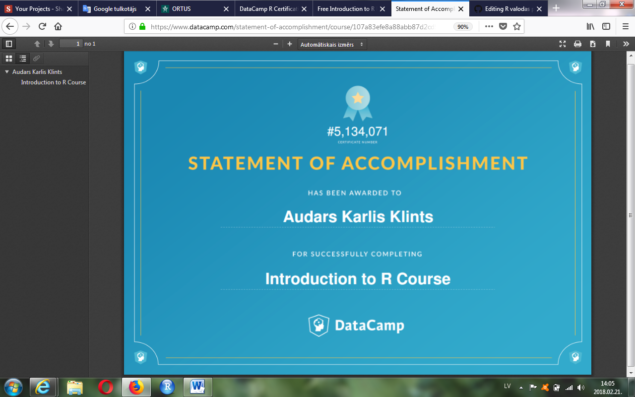The image size is (635, 397).
Task: Click the PDF vertical scrollbar
Action: coord(631,213)
